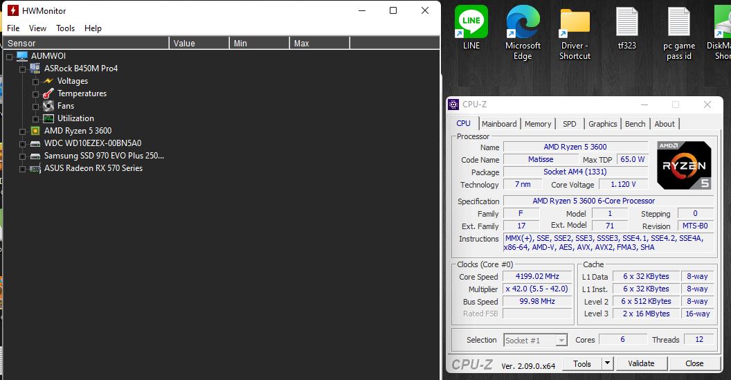Click the Sensor column header
The image size is (731, 380).
[x=86, y=43]
